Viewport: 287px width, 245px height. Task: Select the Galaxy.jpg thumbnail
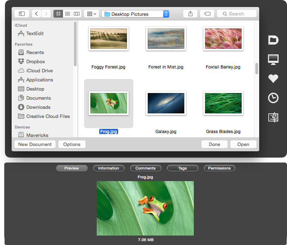click(166, 103)
